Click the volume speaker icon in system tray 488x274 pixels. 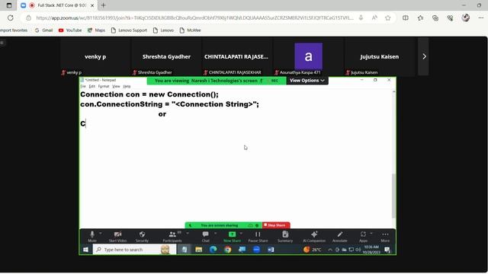click(358, 250)
